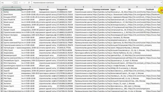
Task: Select the 'Хомич Групп' cell
Action: tap(12, 86)
